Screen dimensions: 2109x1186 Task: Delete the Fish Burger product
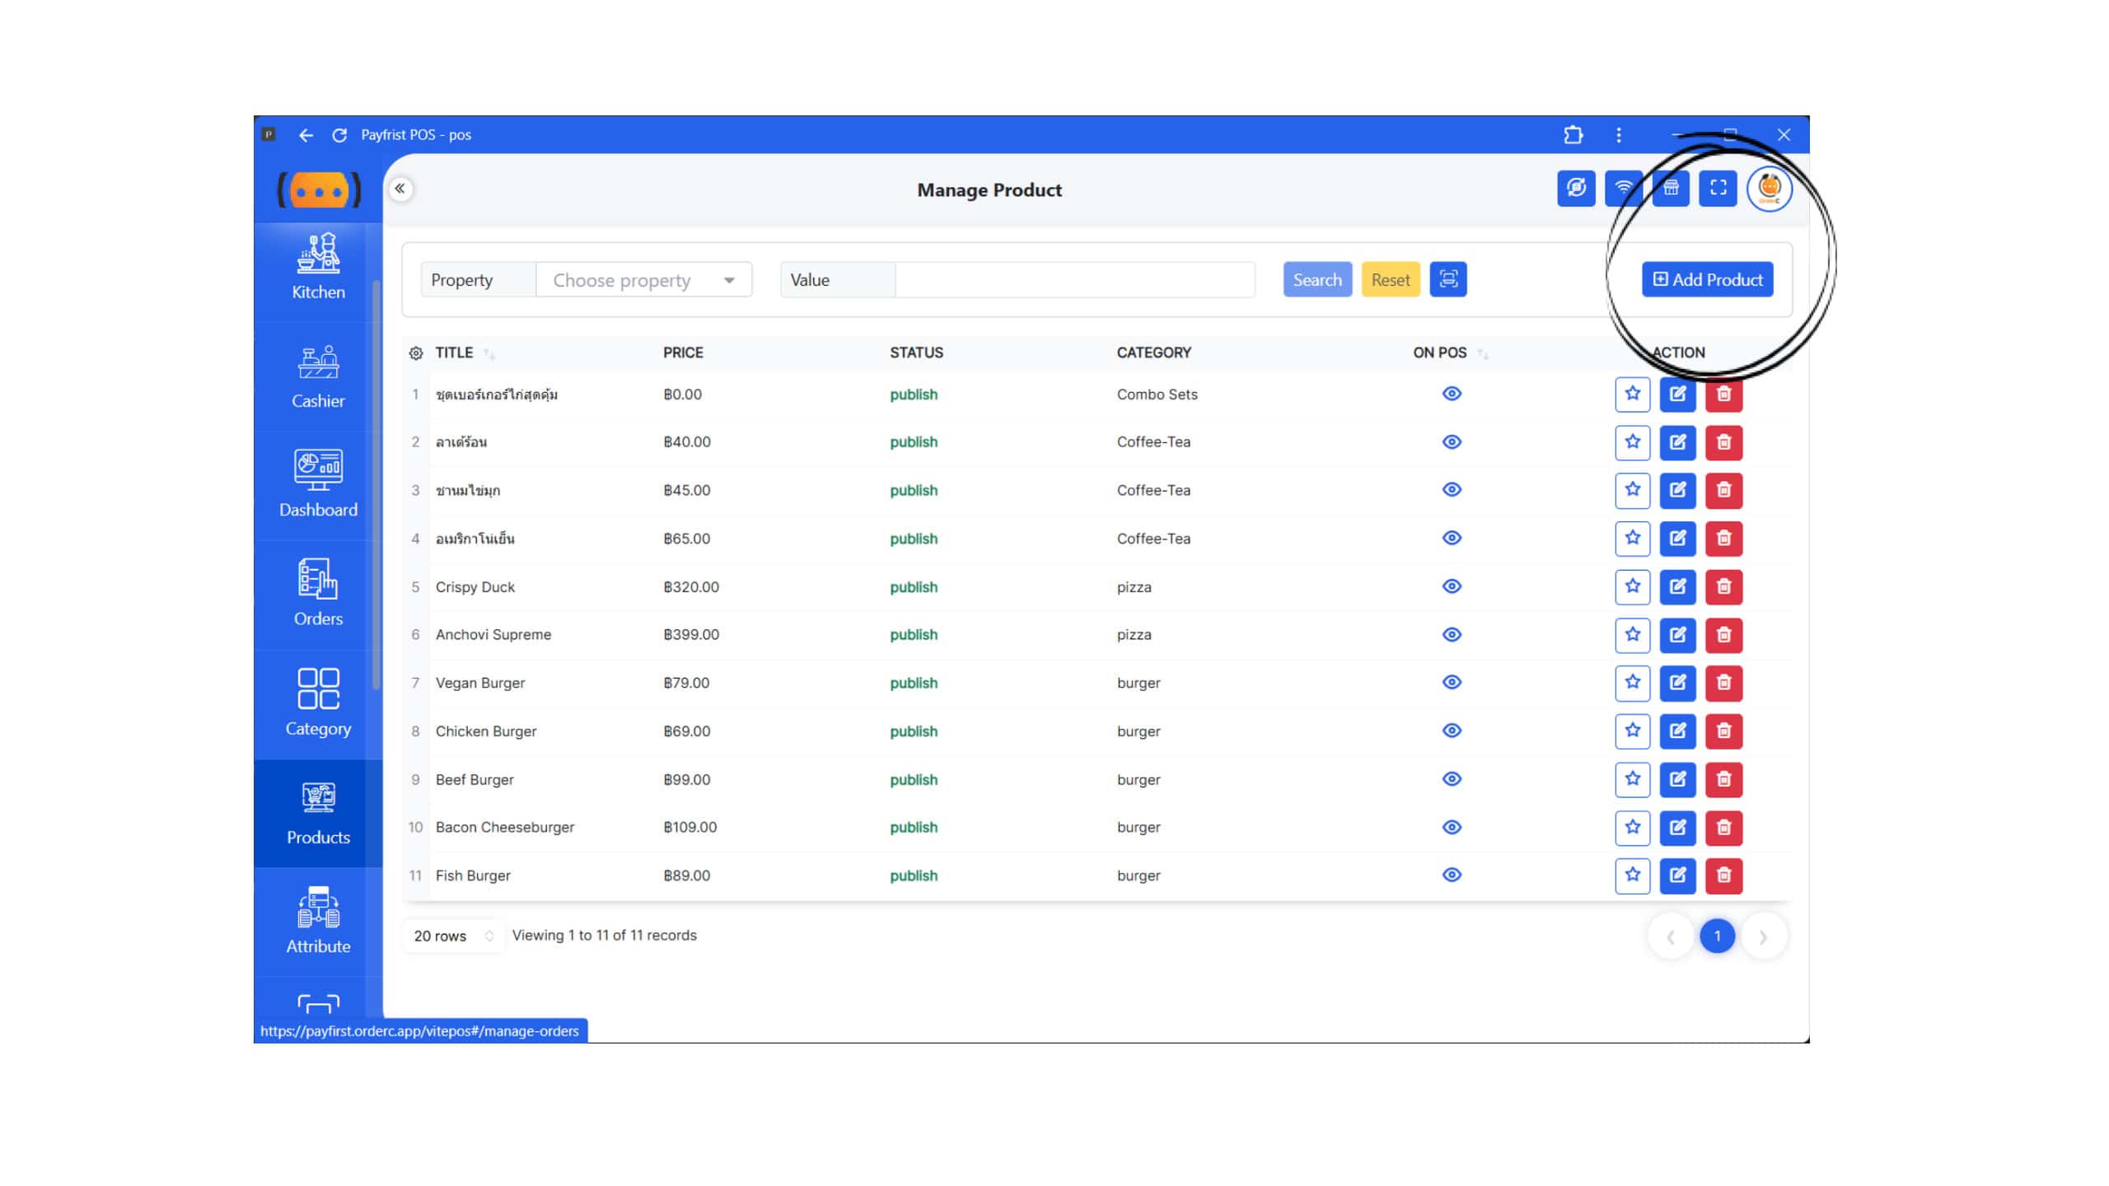[1723, 875]
